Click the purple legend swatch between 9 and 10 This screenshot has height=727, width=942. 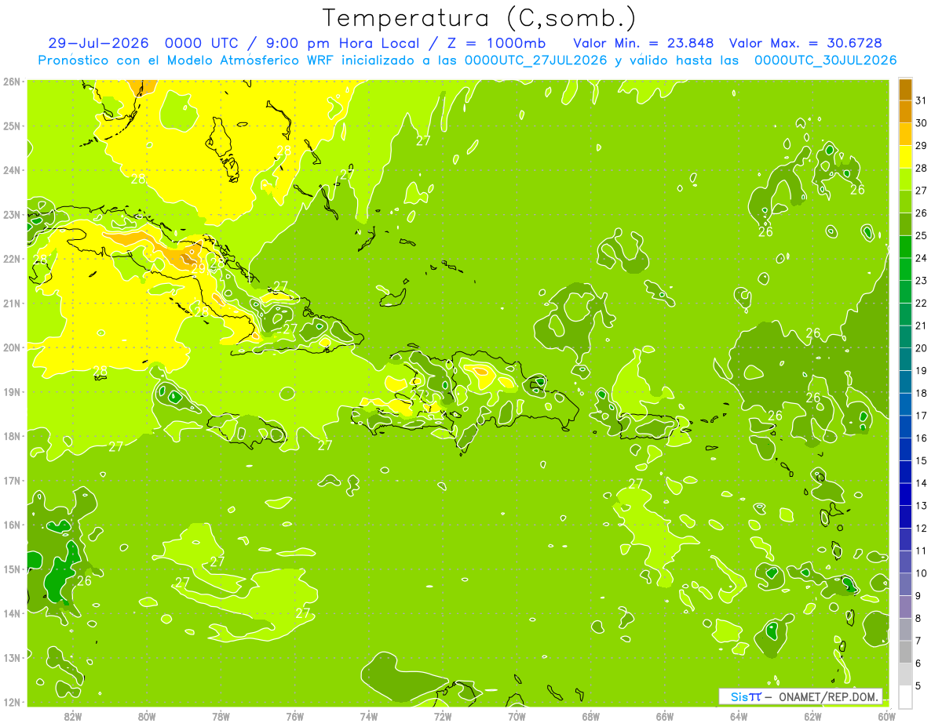905,585
